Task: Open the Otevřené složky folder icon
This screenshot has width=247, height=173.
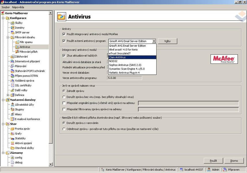Action: pos(12,148)
